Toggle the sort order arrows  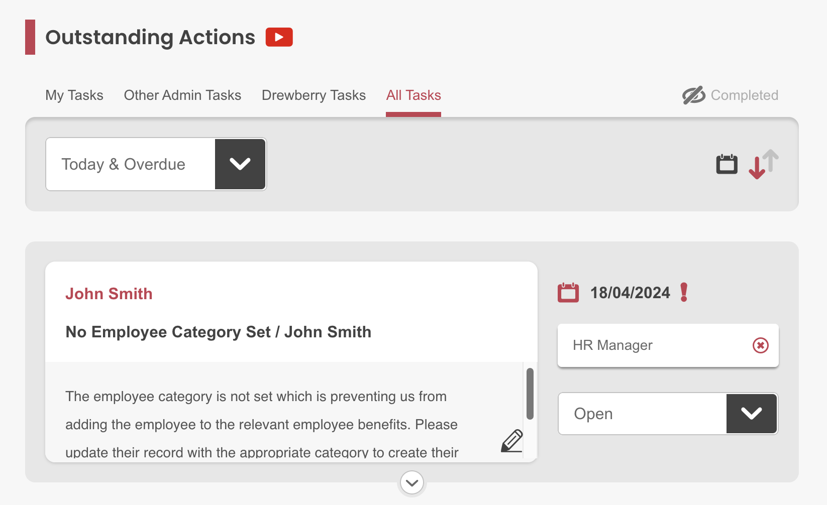764,164
